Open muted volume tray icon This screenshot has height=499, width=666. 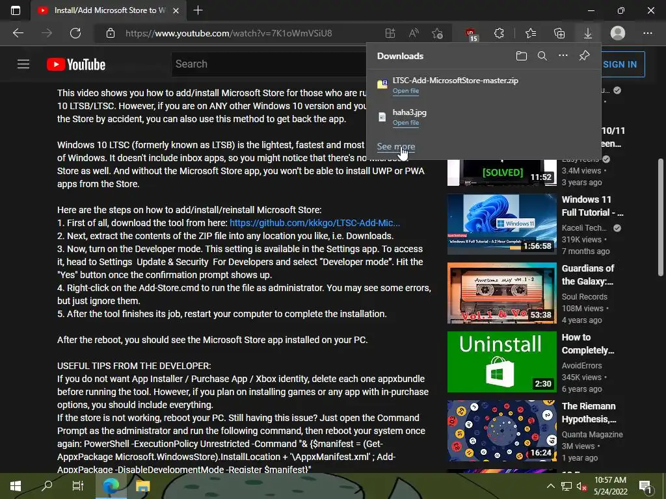click(x=581, y=486)
